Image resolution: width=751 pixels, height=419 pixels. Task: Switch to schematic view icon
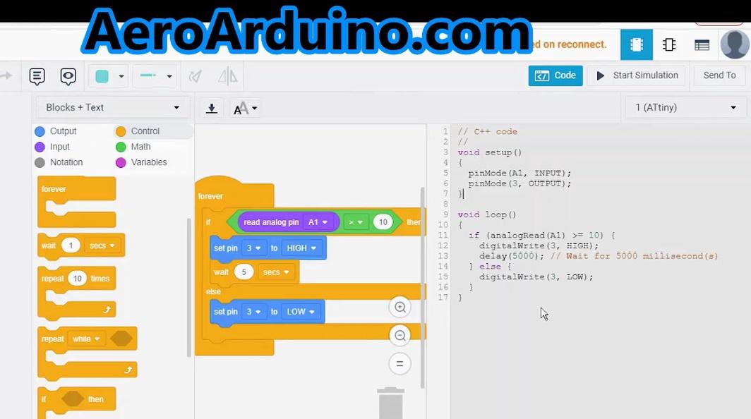point(669,44)
